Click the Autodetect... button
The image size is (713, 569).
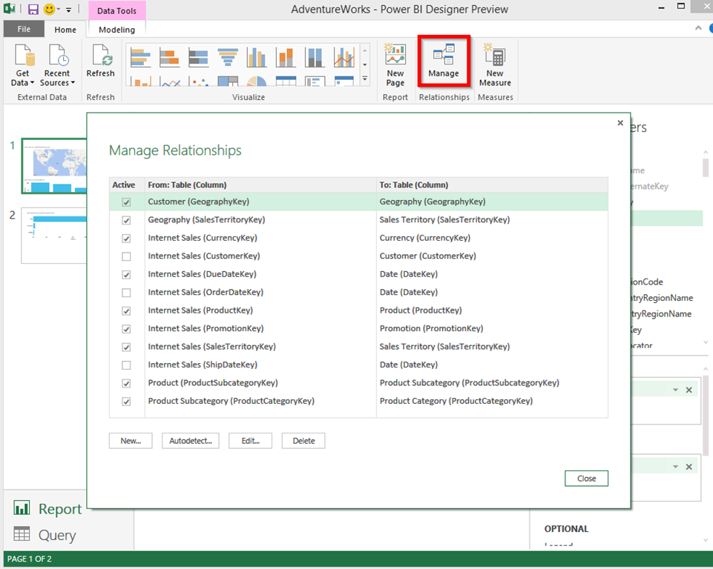coord(191,441)
